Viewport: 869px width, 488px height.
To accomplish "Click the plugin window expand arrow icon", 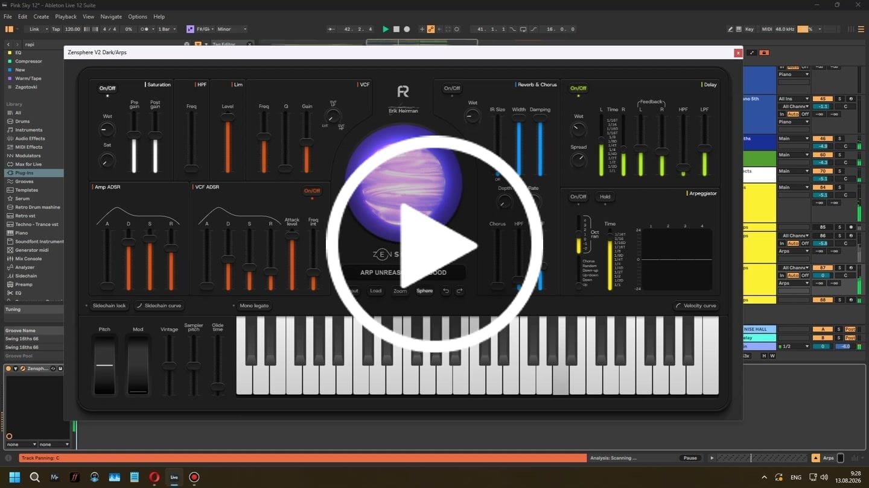I will [x=752, y=52].
